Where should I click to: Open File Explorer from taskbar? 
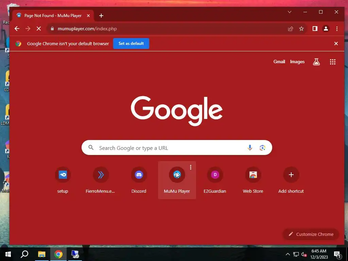[x=41, y=254]
